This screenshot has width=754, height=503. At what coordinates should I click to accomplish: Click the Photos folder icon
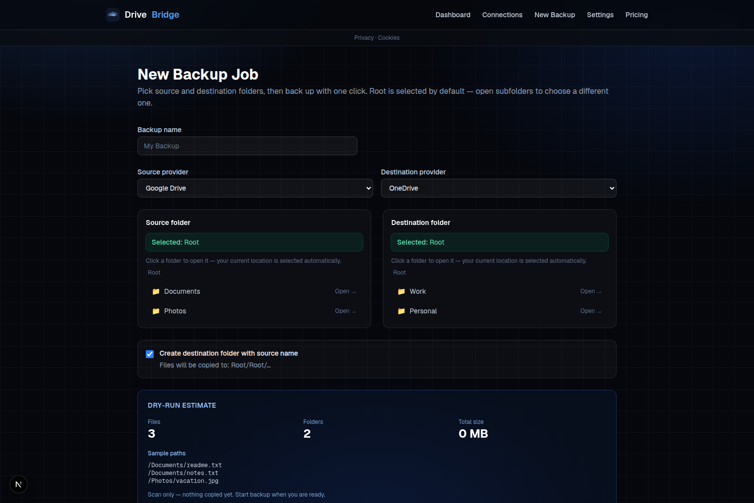(156, 311)
